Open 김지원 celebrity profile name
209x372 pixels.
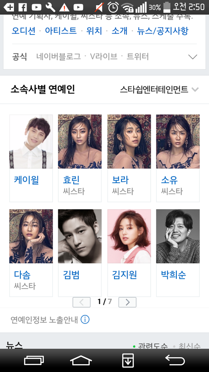(125, 275)
